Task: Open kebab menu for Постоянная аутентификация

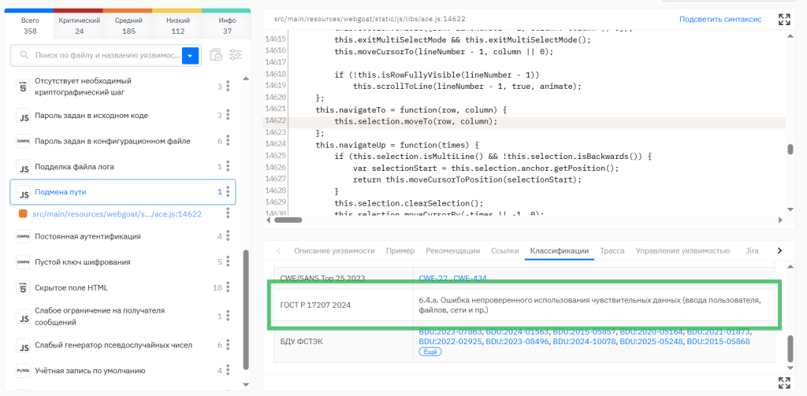Action: coord(228,236)
